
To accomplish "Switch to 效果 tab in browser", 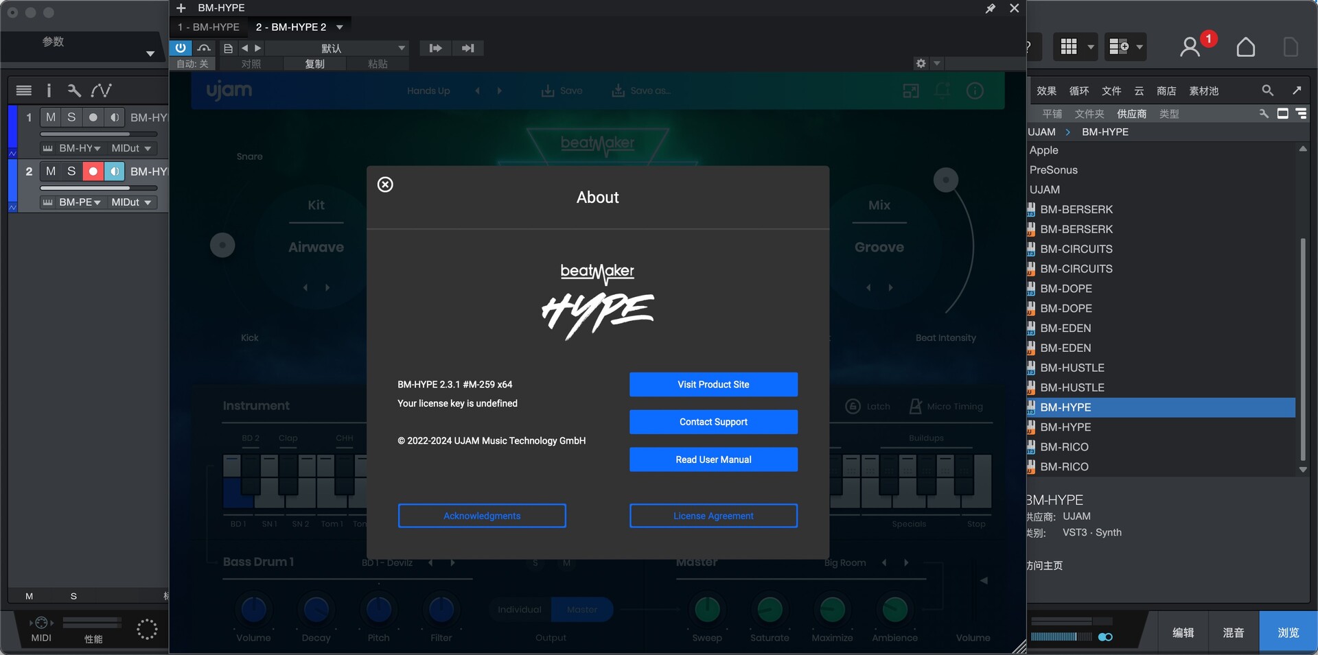I will tap(1046, 91).
